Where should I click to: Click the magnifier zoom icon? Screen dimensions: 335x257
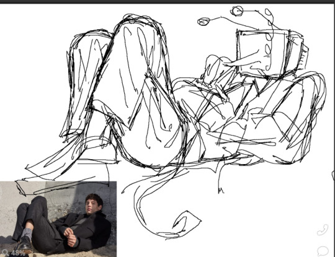coord(6,253)
